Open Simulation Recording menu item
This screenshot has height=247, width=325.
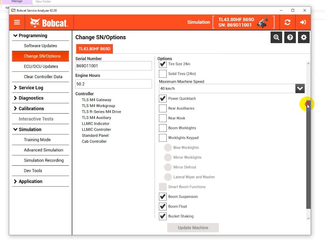(40, 160)
